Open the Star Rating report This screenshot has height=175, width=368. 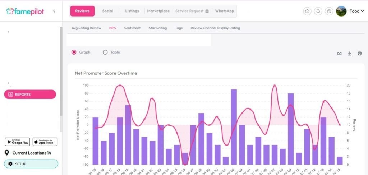click(158, 28)
